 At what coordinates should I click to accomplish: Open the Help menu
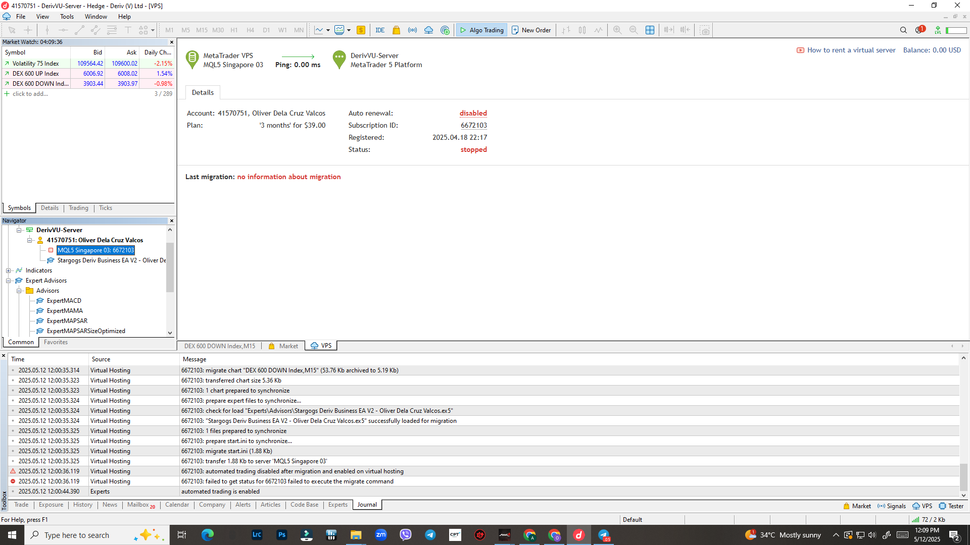[x=124, y=17]
